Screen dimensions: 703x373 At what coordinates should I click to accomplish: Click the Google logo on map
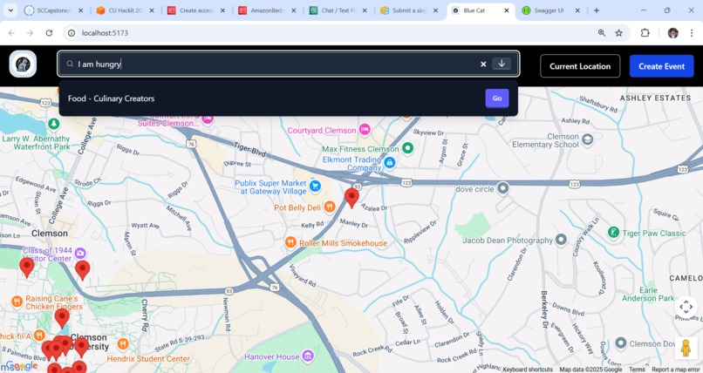click(x=22, y=366)
